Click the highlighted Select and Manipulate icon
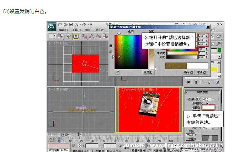 (x=76, y=36)
